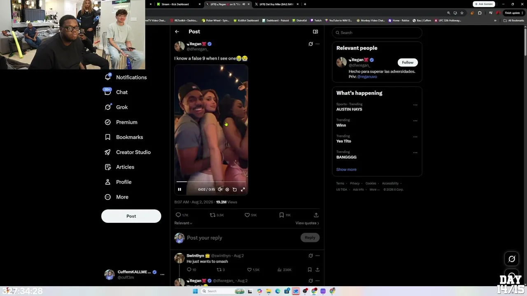Screen dimensions: 527x296
Task: Open options for BANGGGG trend
Action: click(415, 153)
